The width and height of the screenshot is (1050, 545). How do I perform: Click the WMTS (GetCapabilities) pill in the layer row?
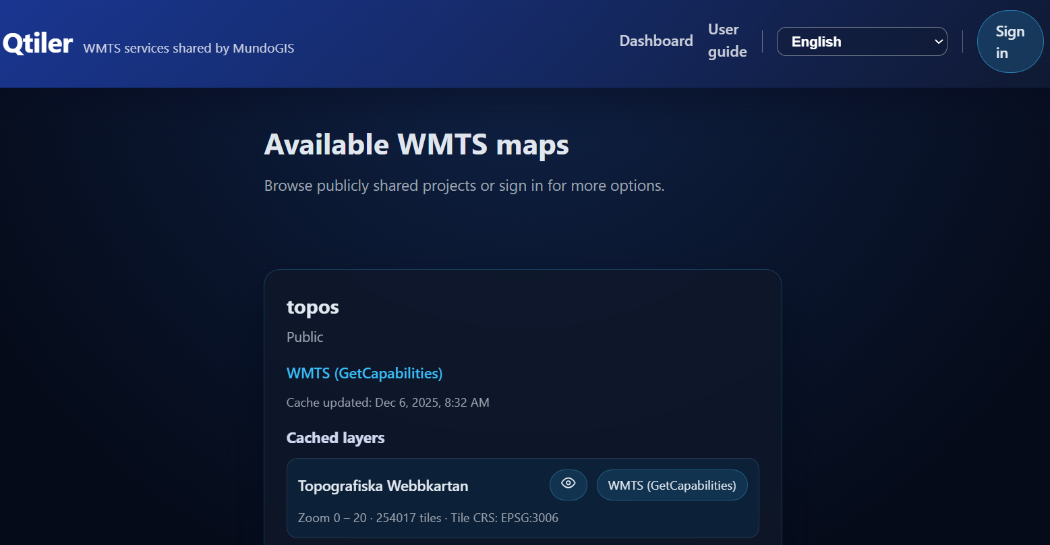tap(672, 485)
